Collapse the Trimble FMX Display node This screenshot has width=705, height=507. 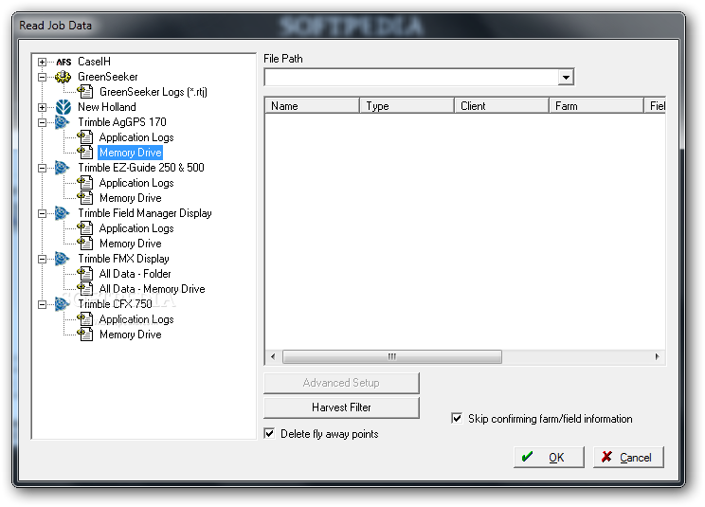pos(42,259)
